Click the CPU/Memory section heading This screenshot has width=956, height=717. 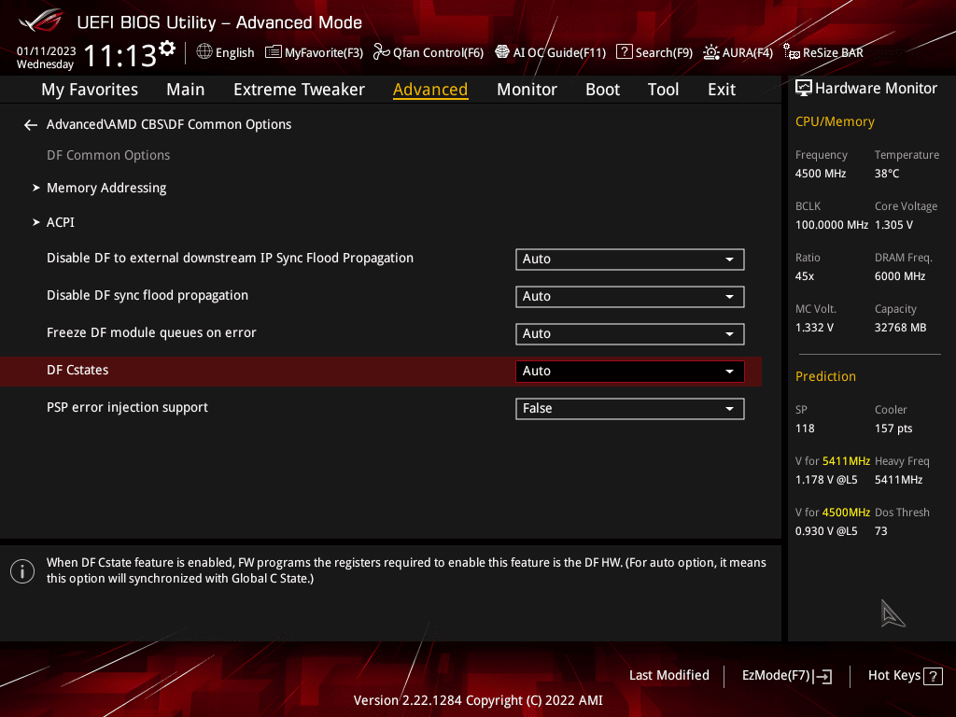click(x=835, y=122)
